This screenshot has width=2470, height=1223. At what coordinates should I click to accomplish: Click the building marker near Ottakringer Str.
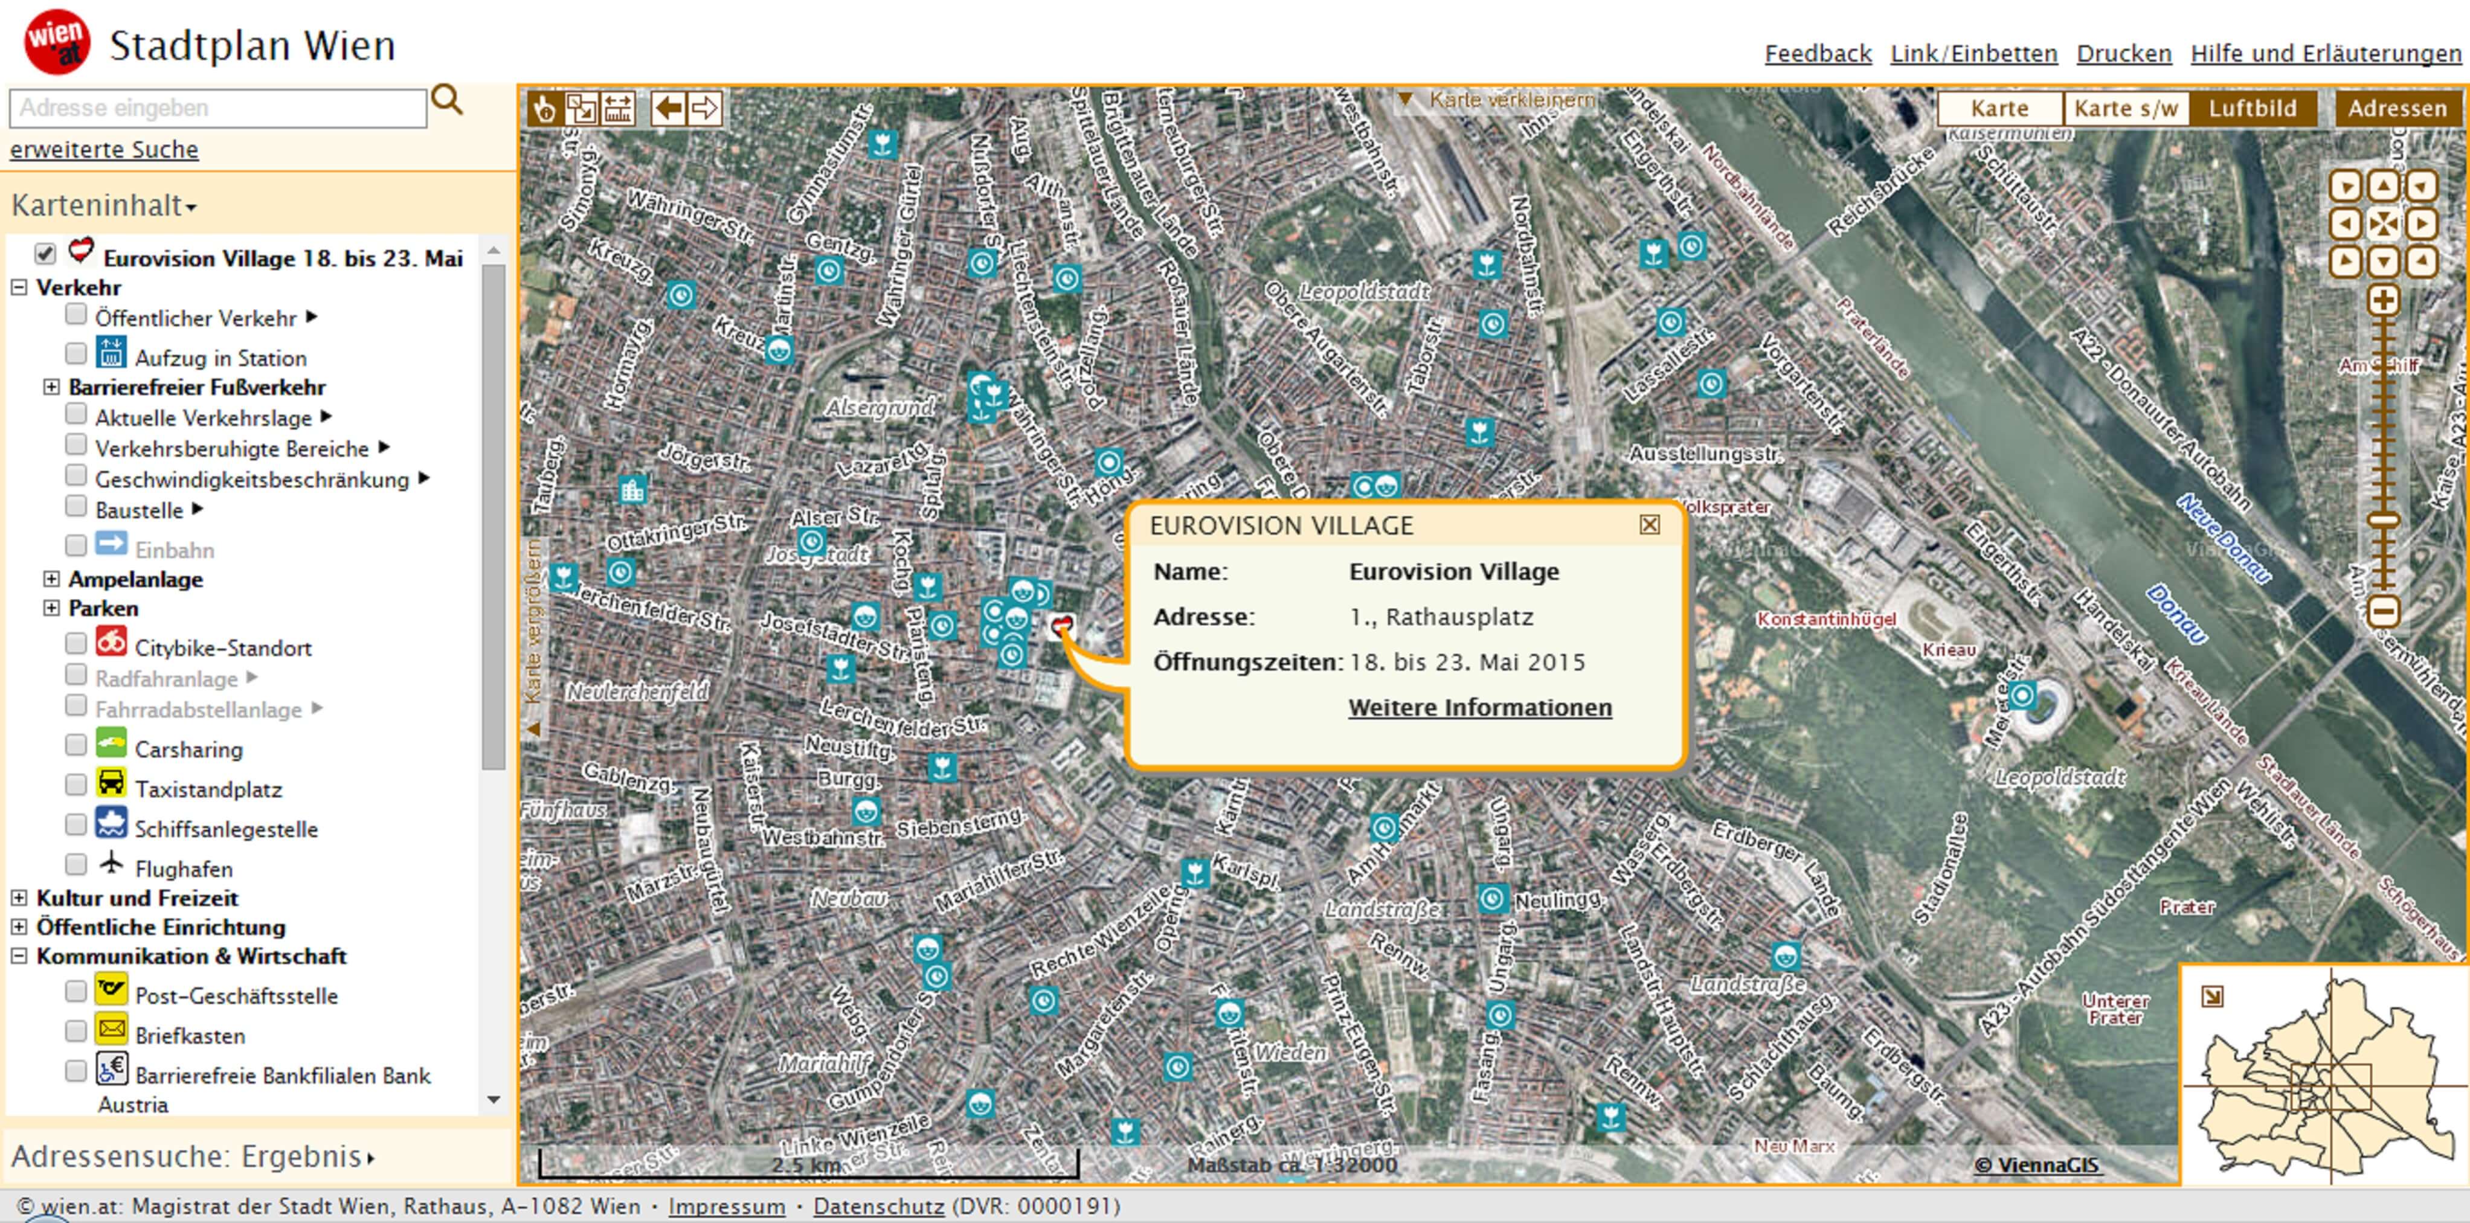click(632, 490)
